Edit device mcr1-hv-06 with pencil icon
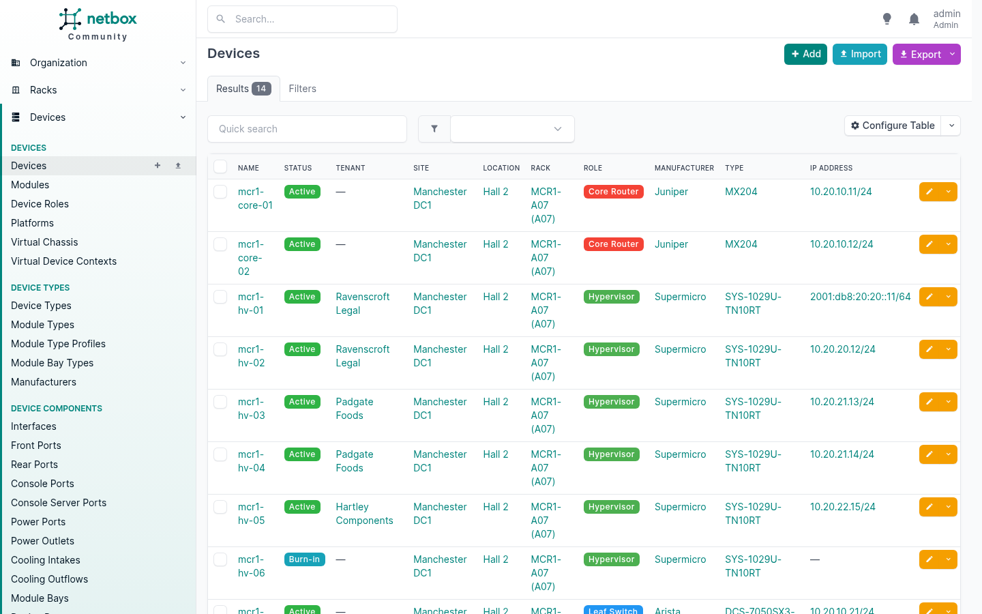The image size is (982, 614). click(929, 559)
